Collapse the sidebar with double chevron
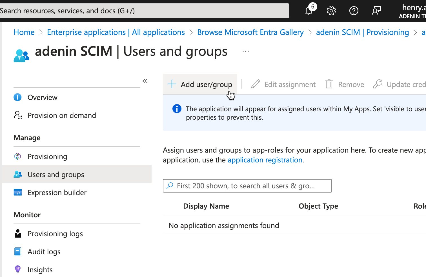The image size is (426, 277). (145, 81)
